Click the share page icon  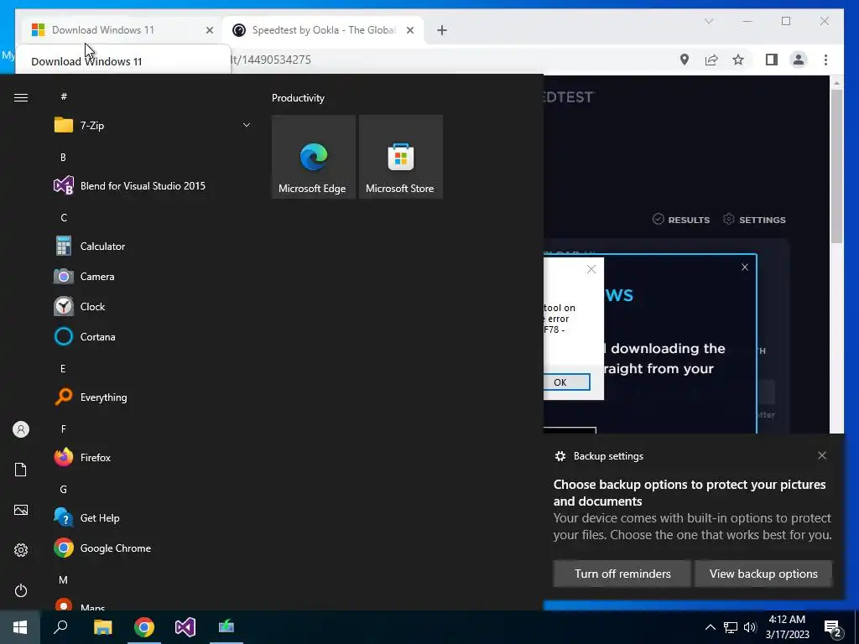click(x=711, y=60)
